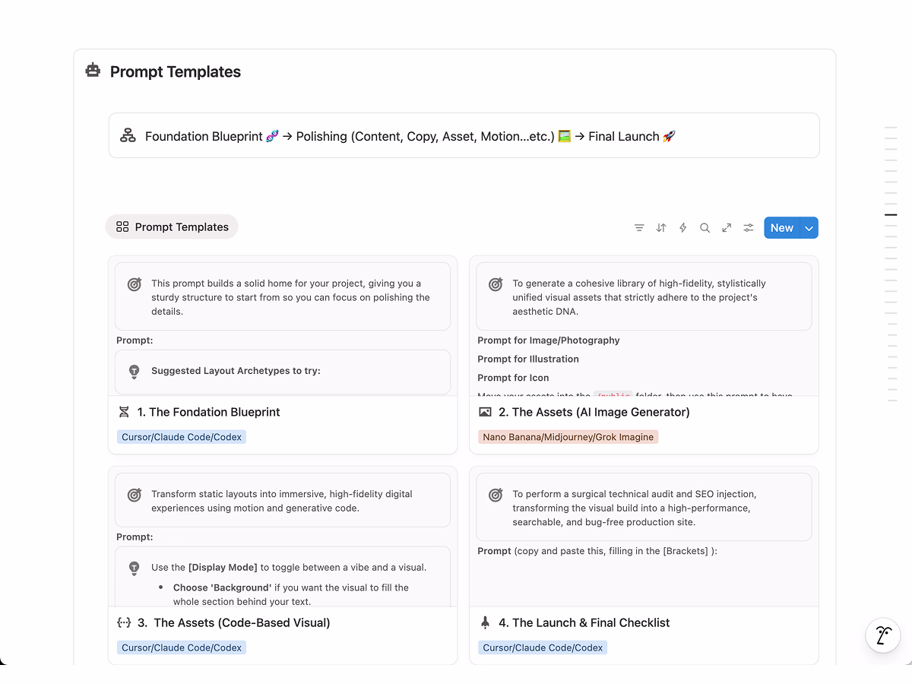912x684 pixels.
Task: Open database full page with expand icon
Action: point(727,228)
